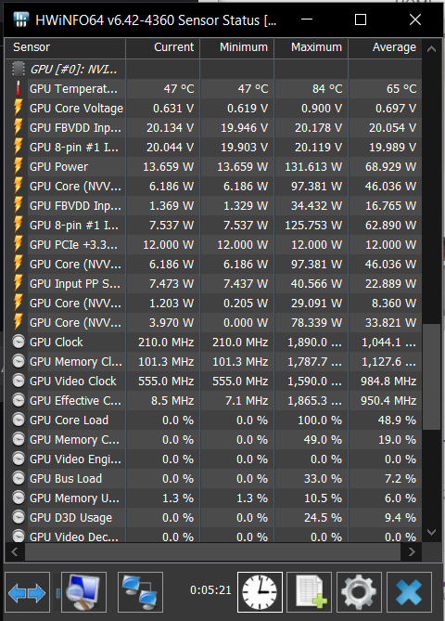Click the Maximum column header

pyautogui.click(x=311, y=47)
